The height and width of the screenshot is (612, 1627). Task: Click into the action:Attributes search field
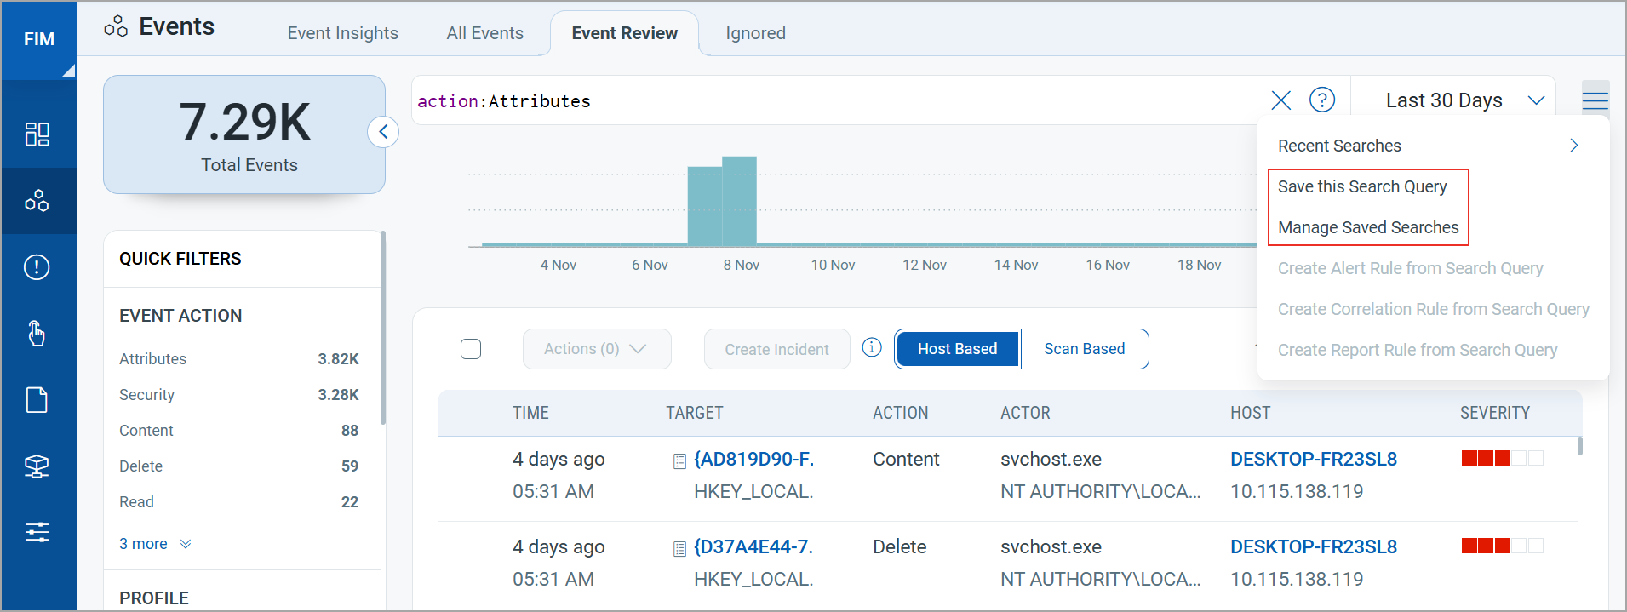pos(839,100)
